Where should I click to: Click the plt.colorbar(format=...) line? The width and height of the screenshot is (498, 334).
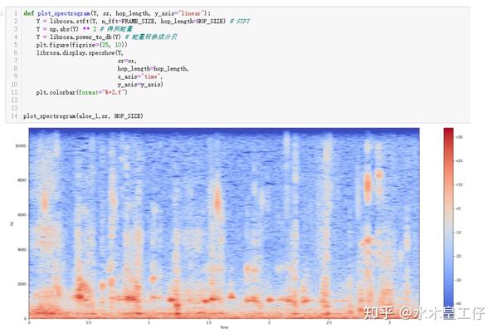(x=81, y=92)
